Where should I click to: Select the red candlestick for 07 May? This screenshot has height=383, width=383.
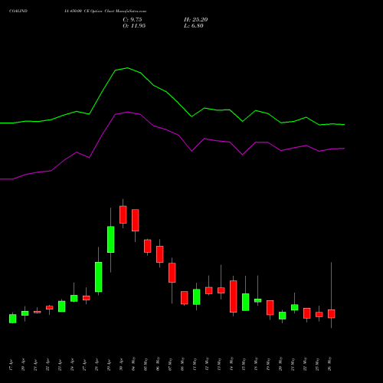[x=172, y=273]
